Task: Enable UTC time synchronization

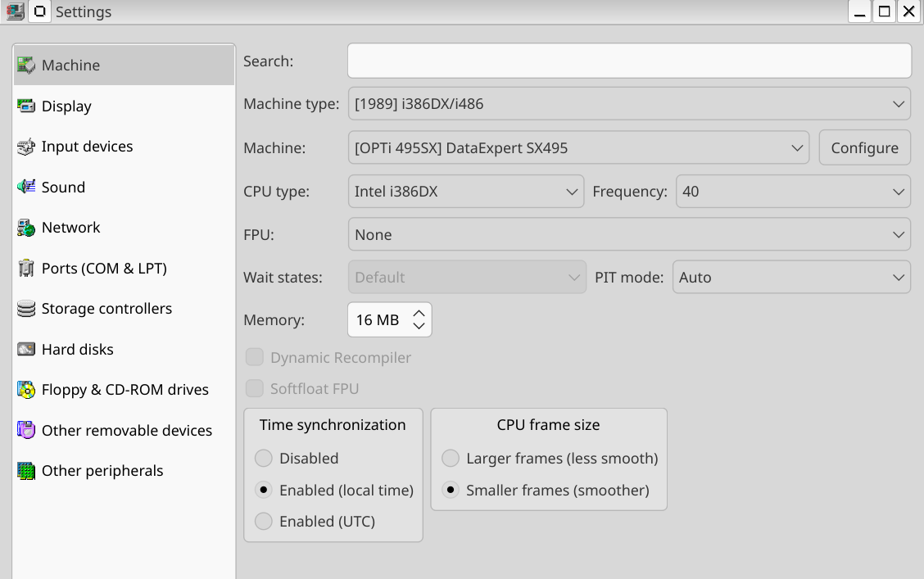Action: 264,522
